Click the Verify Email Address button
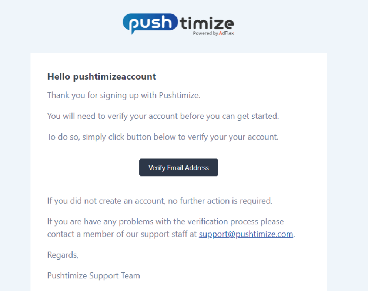The height and width of the screenshot is (291, 368). pyautogui.click(x=179, y=167)
